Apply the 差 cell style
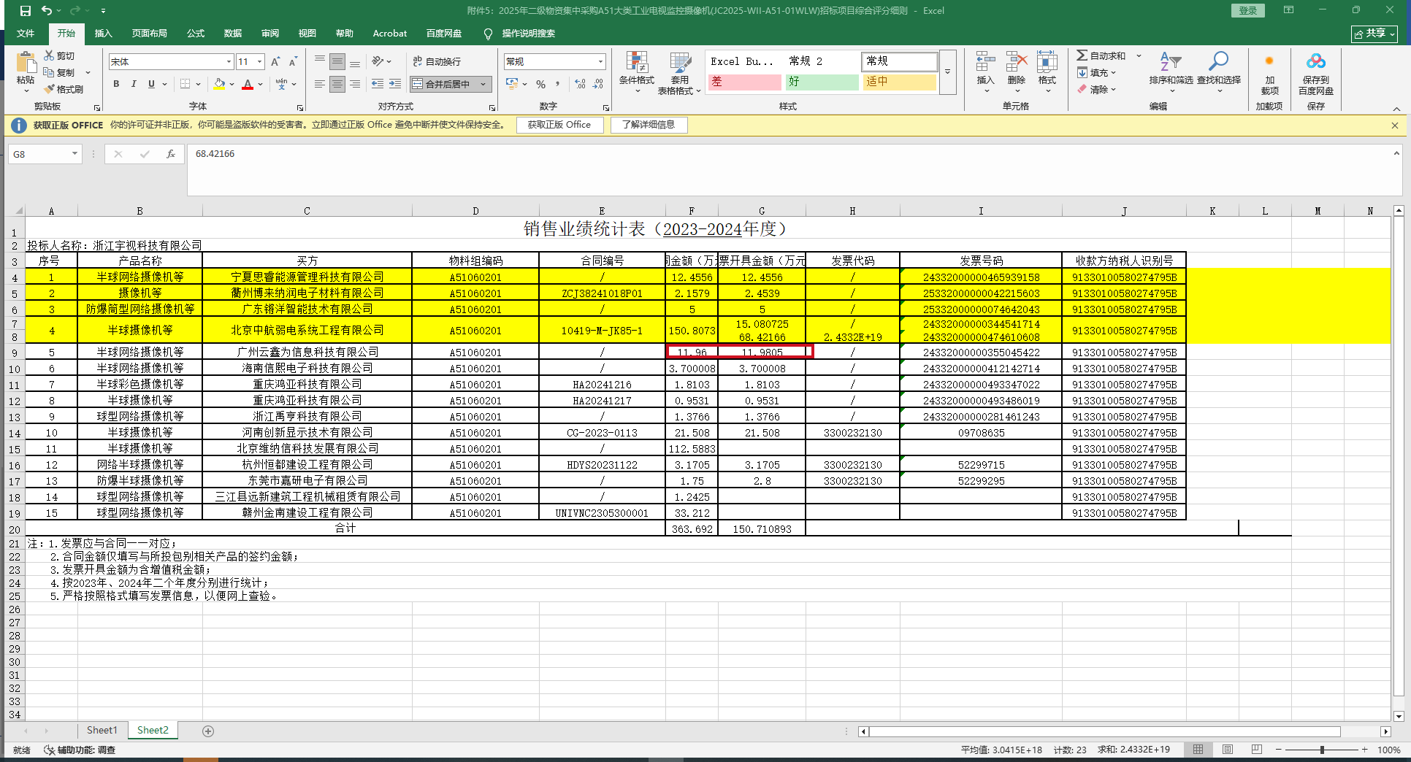Viewport: 1411px width, 762px height. [x=745, y=82]
